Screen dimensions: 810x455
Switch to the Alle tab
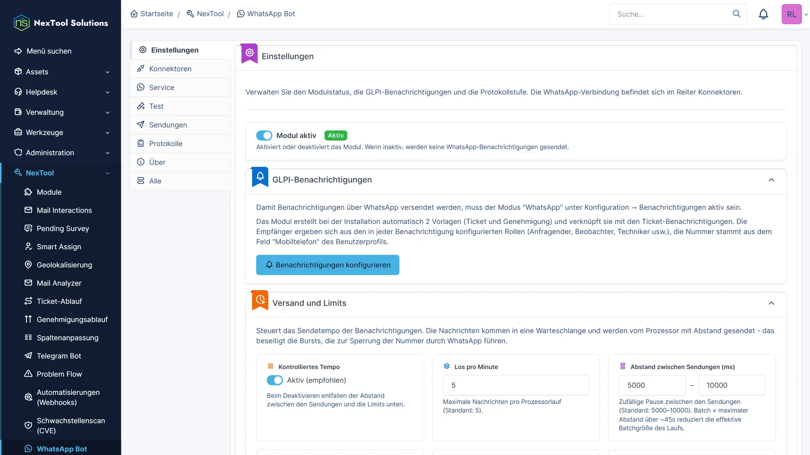point(180,181)
